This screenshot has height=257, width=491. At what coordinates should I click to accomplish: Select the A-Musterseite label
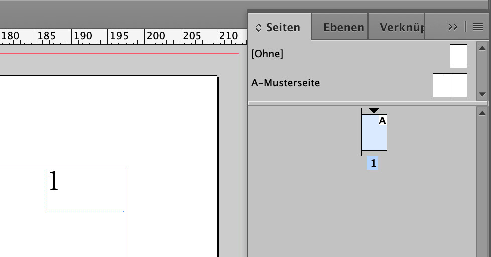coord(286,83)
